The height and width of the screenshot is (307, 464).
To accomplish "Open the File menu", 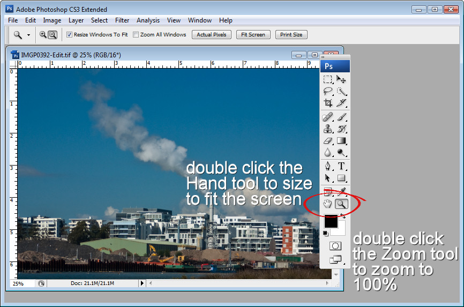I will [13, 20].
